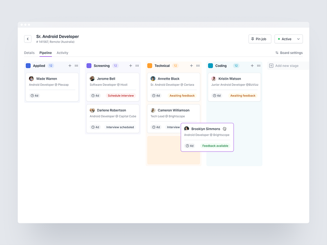Open Cameron Williamson's avatar
The image size is (327, 245).
click(x=153, y=110)
